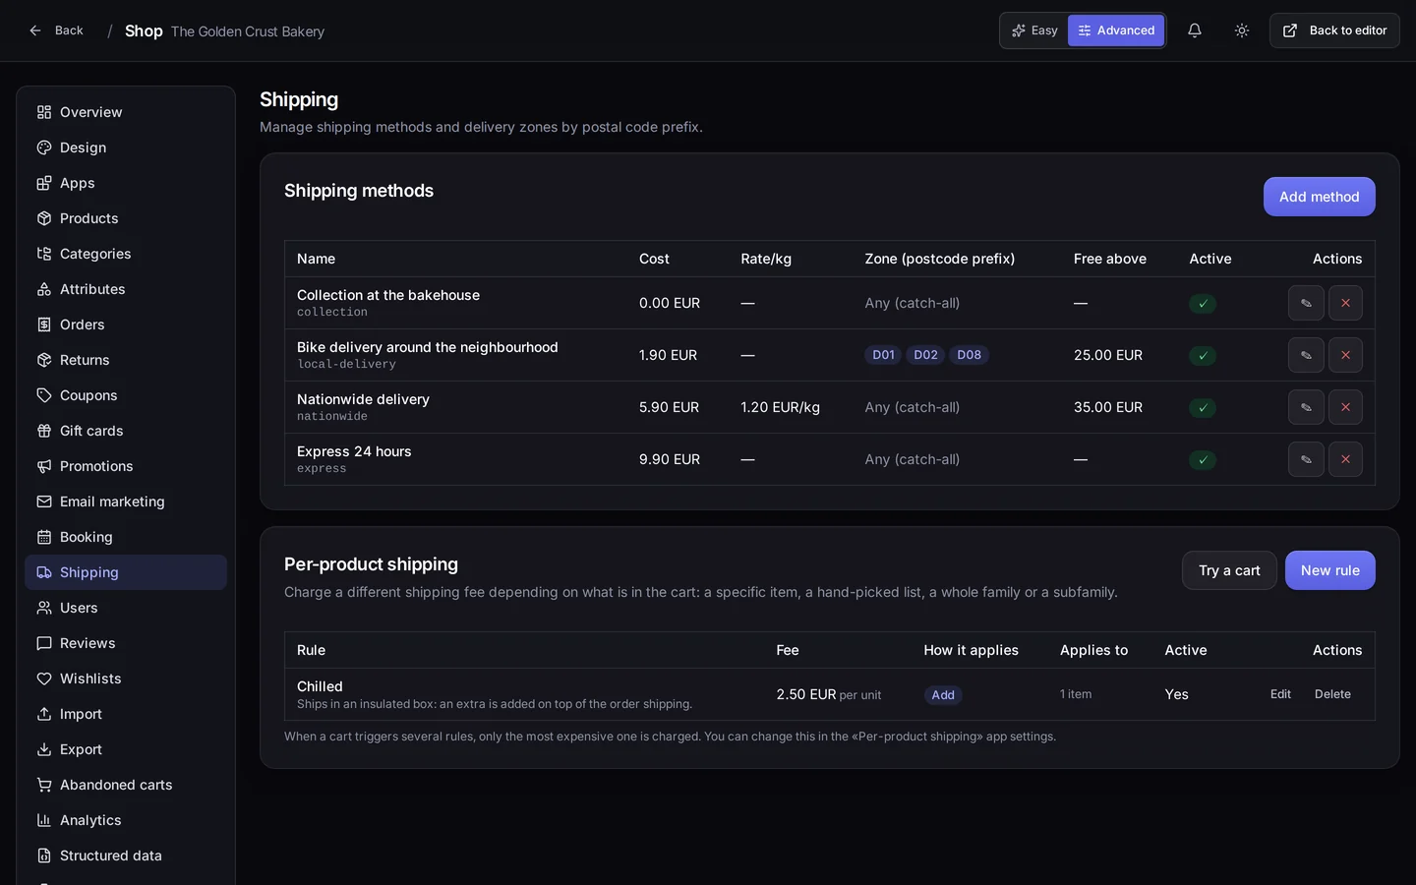Select Advanced mode

[1116, 30]
